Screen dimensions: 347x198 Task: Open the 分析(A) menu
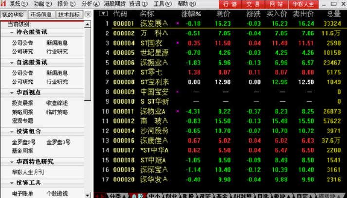[87, 4]
